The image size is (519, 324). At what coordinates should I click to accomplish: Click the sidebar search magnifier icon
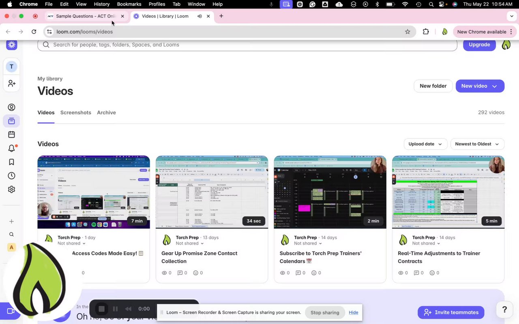point(11,234)
